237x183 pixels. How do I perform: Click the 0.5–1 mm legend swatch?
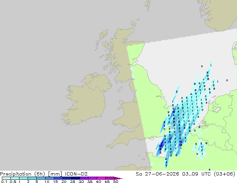[x=15, y=178]
